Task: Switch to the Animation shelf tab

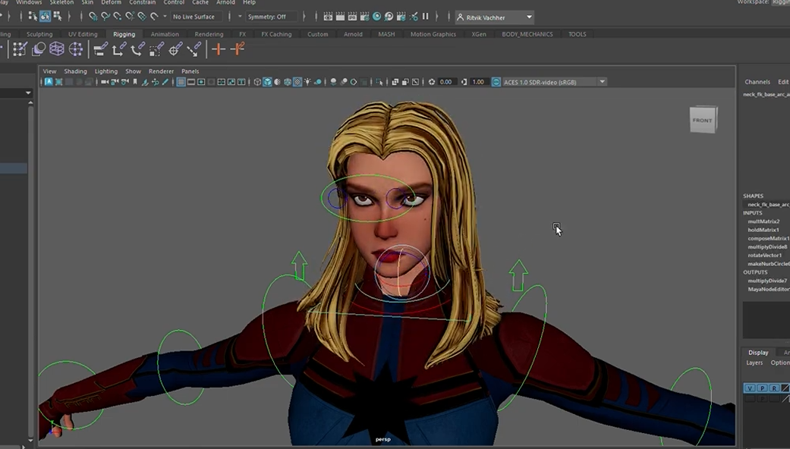Action: click(165, 34)
